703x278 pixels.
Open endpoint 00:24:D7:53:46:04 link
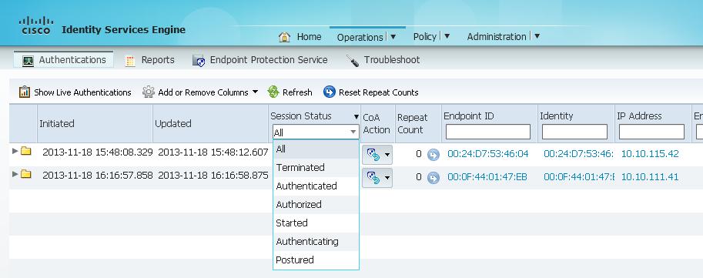tap(488, 154)
